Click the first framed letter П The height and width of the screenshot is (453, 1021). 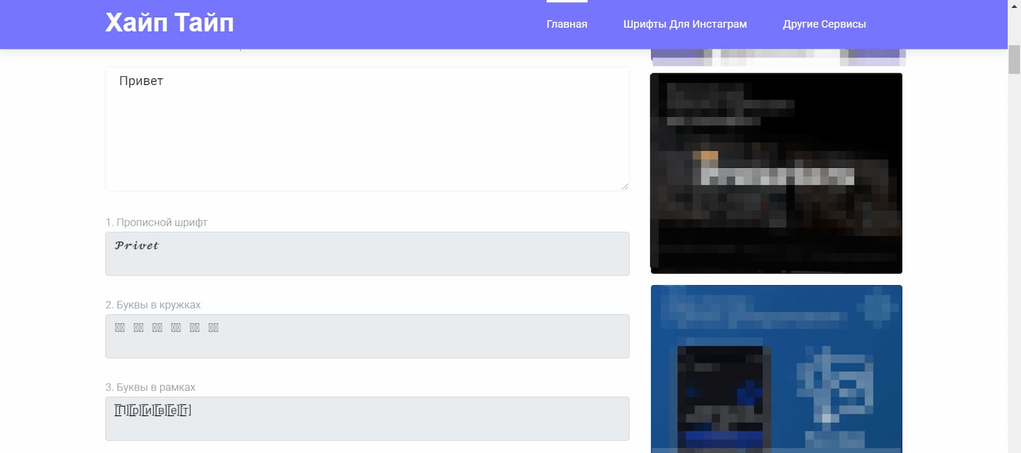pos(121,410)
